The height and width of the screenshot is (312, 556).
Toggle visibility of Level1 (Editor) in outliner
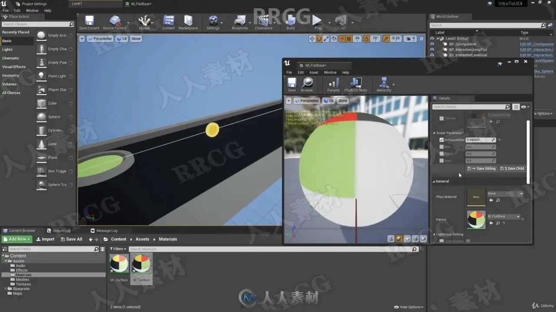tap(432, 39)
